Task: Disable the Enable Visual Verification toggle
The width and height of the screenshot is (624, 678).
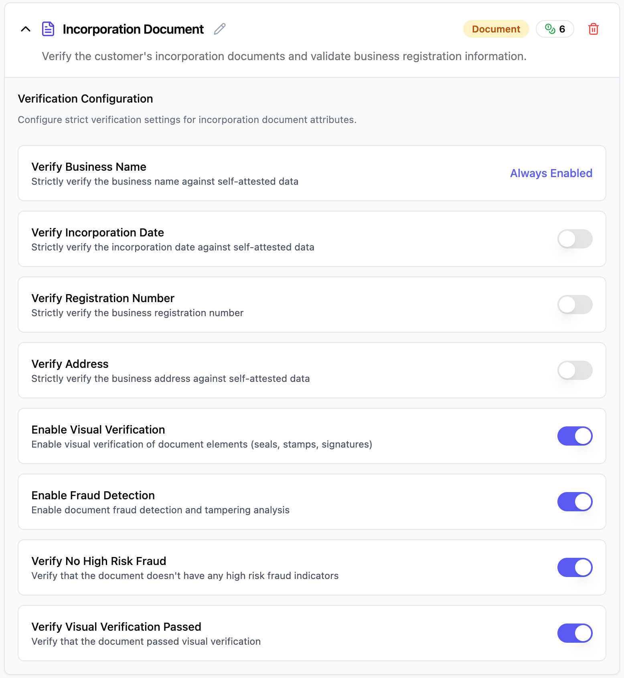Action: [575, 436]
